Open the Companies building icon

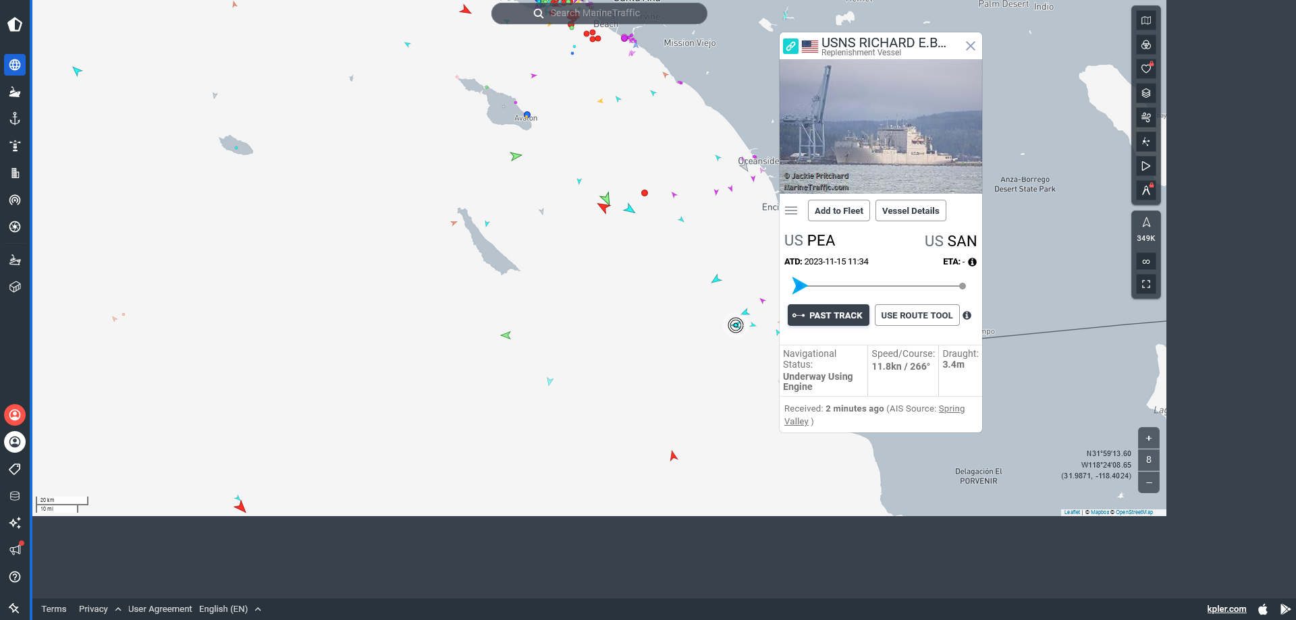pyautogui.click(x=15, y=173)
